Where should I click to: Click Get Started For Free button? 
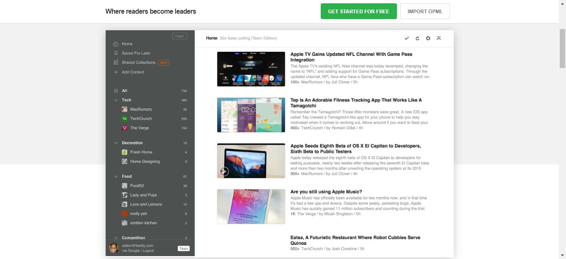(359, 11)
